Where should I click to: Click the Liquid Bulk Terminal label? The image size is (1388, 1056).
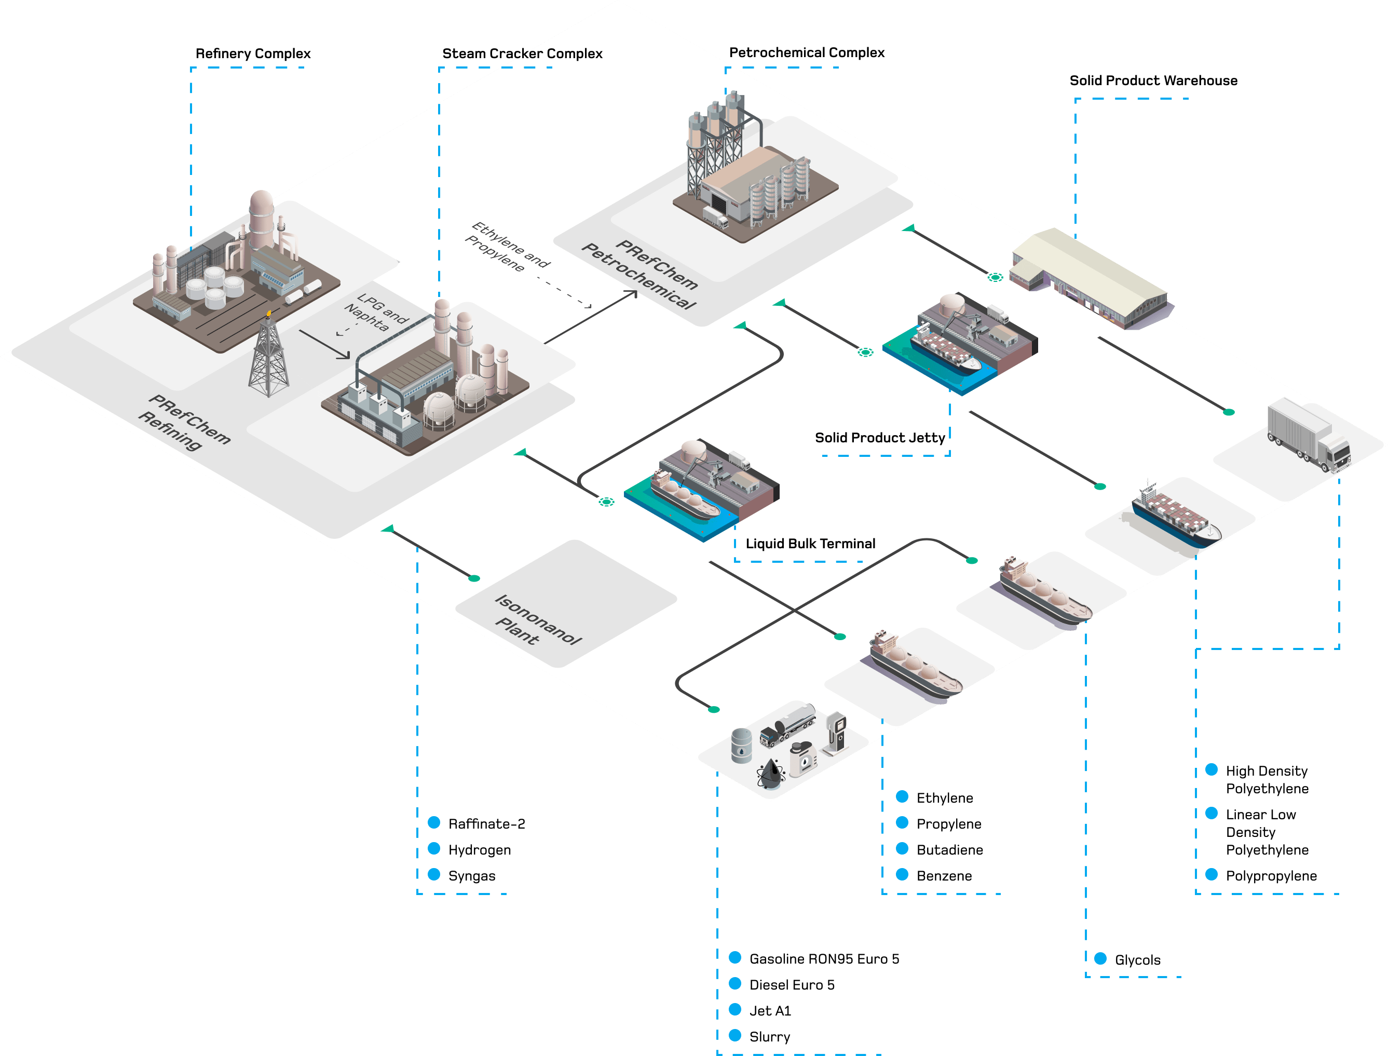(811, 544)
